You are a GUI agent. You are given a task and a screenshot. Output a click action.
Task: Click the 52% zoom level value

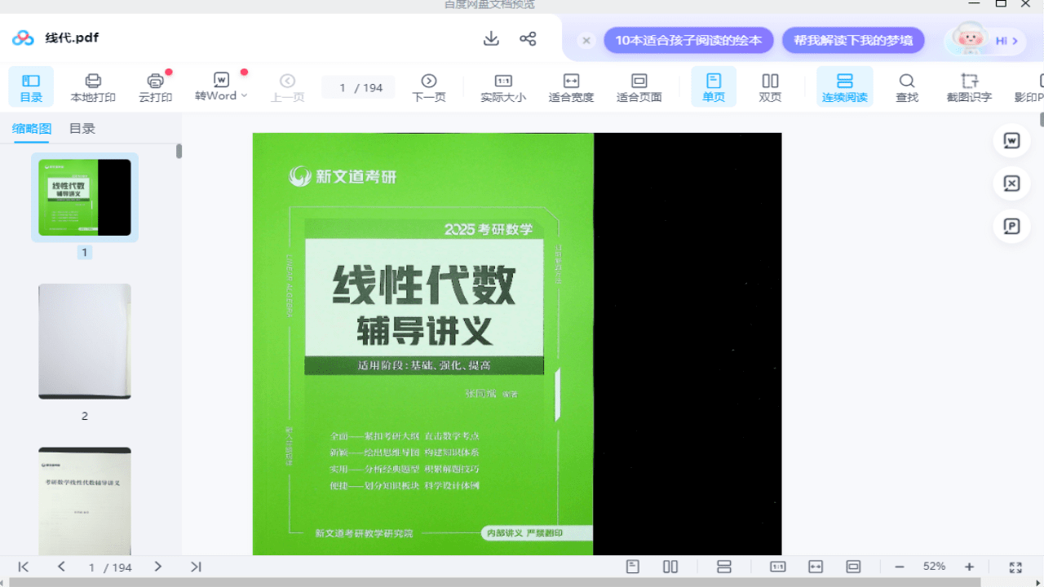[x=934, y=567]
